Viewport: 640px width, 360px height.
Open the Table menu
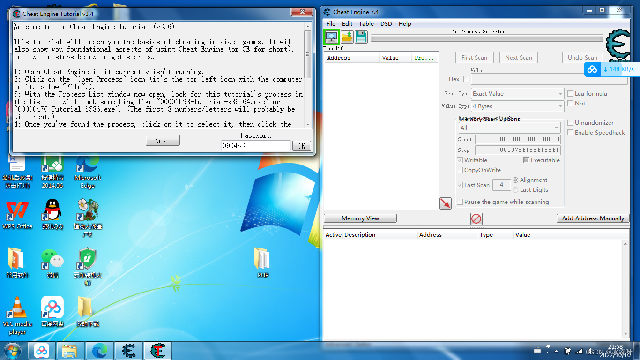click(366, 24)
